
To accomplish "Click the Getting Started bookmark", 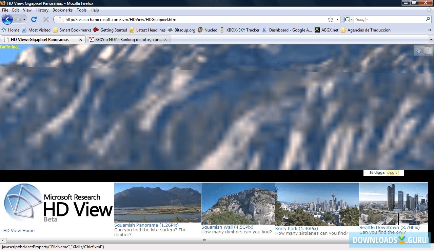I will [110, 30].
